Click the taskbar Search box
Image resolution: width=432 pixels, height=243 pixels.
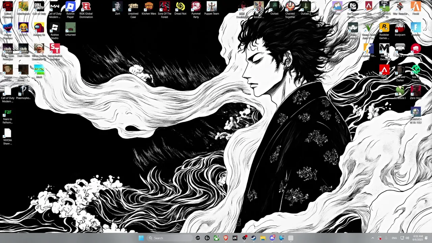point(170,238)
